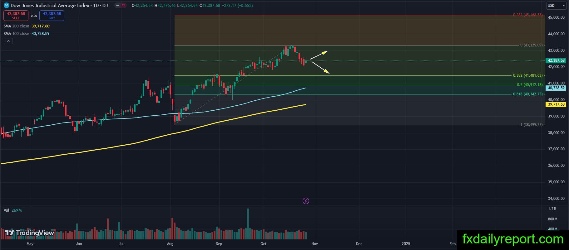Viewport: 569px width, 250px height.
Task: Click the Dec label on time axis
Action: [359, 244]
